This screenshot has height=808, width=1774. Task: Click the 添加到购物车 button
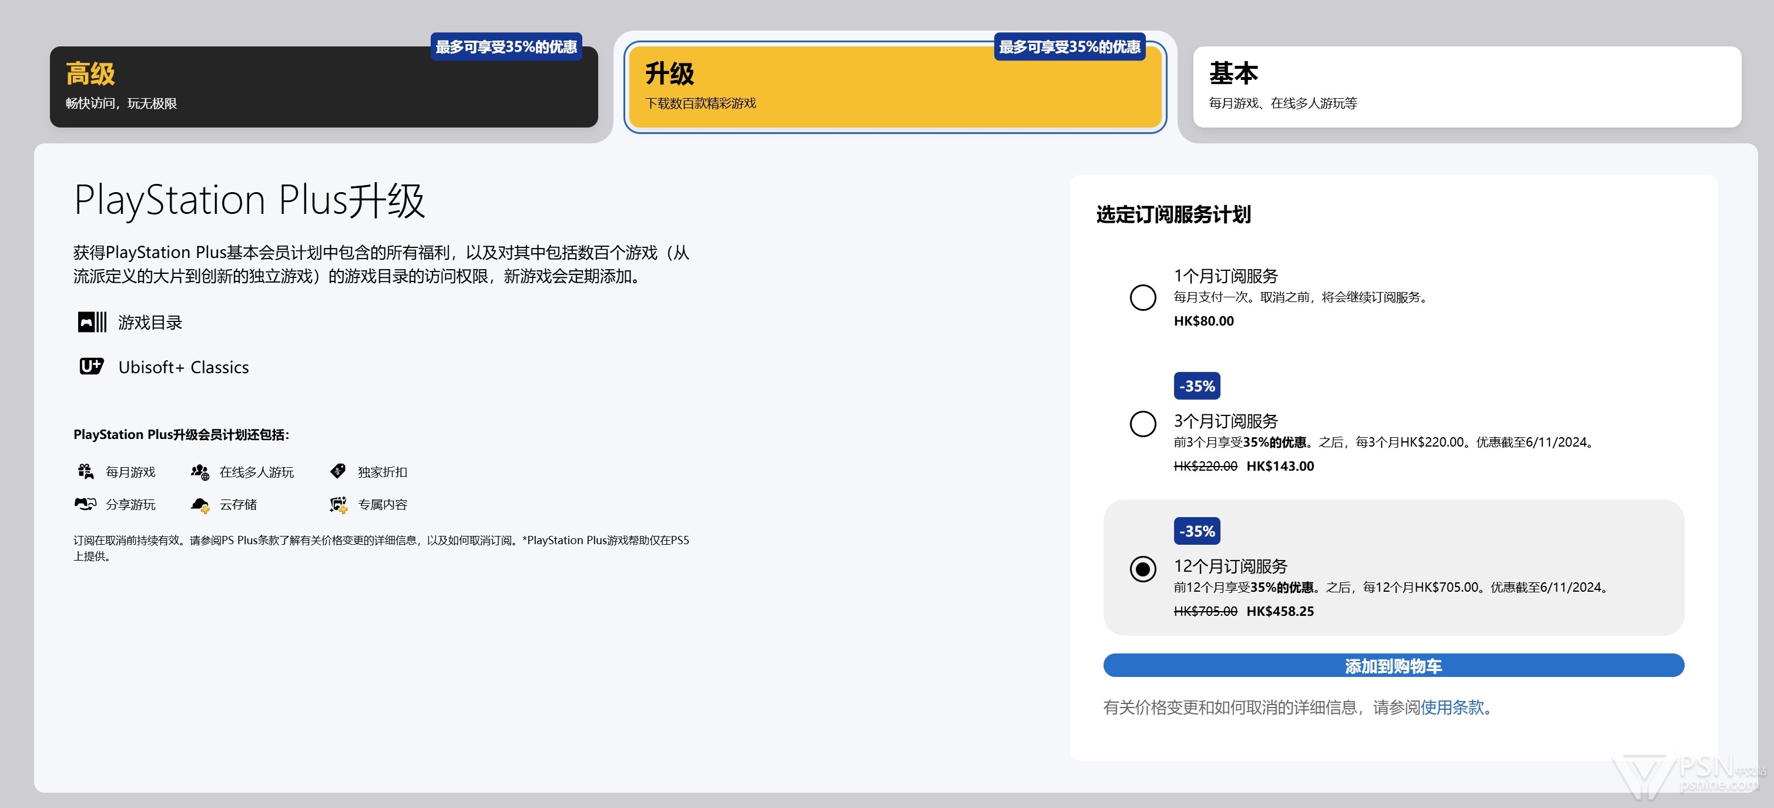coord(1394,665)
